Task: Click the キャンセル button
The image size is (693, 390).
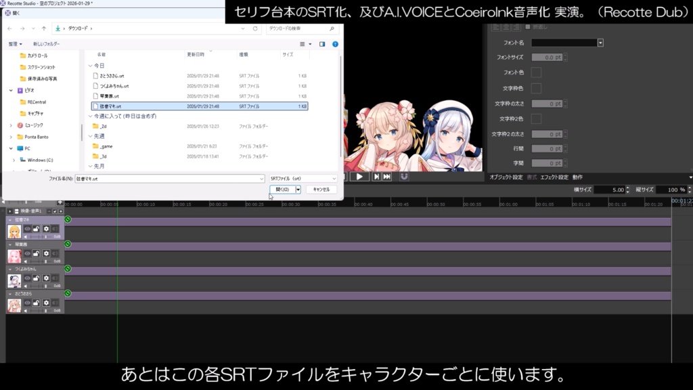Action: point(321,190)
